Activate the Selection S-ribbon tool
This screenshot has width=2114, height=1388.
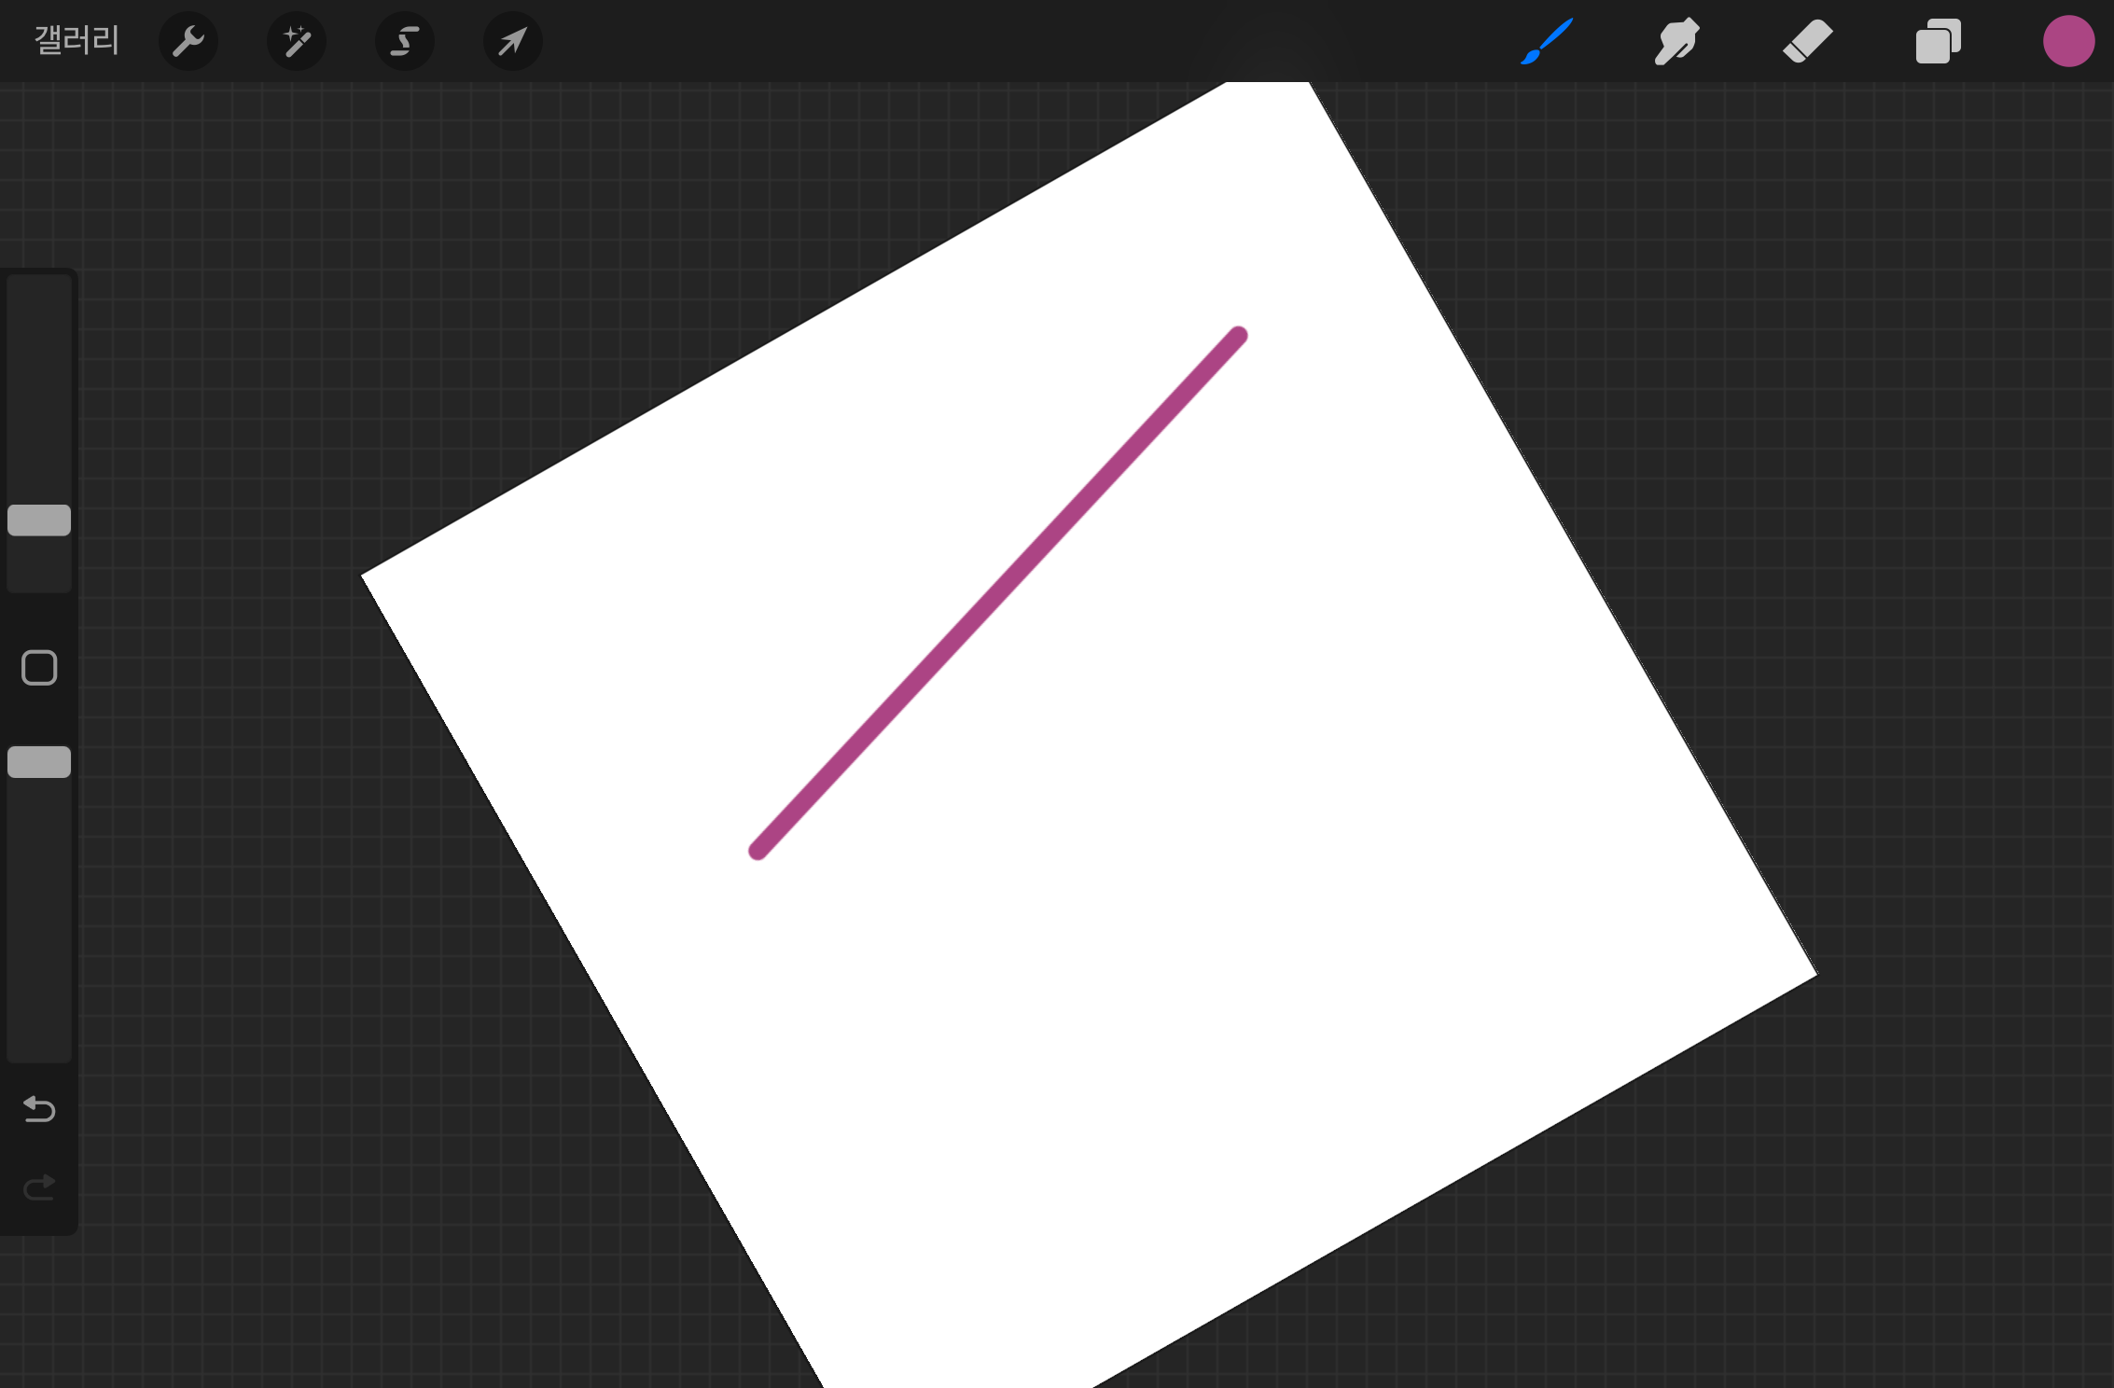[x=405, y=41]
